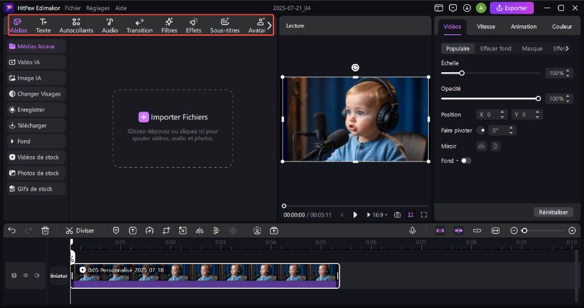Open the Fichier menu
584x308 pixels.
coord(73,8)
